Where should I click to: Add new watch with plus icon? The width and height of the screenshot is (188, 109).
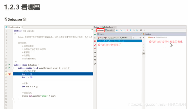(x=144, y=38)
